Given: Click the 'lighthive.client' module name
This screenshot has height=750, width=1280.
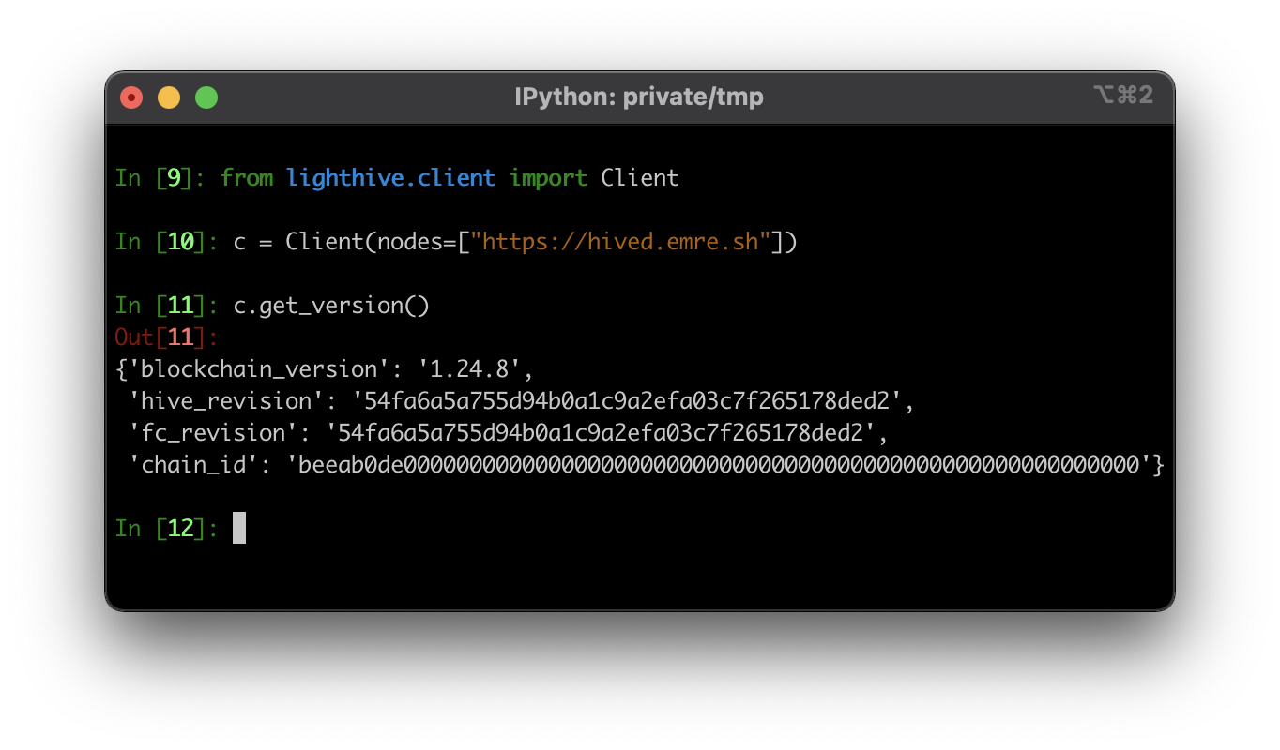Looking at the screenshot, I should tap(391, 178).
